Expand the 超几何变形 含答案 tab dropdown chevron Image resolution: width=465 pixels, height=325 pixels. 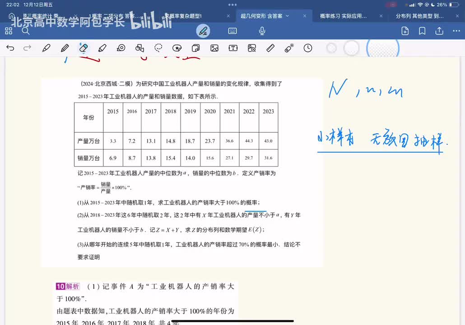[x=288, y=16]
